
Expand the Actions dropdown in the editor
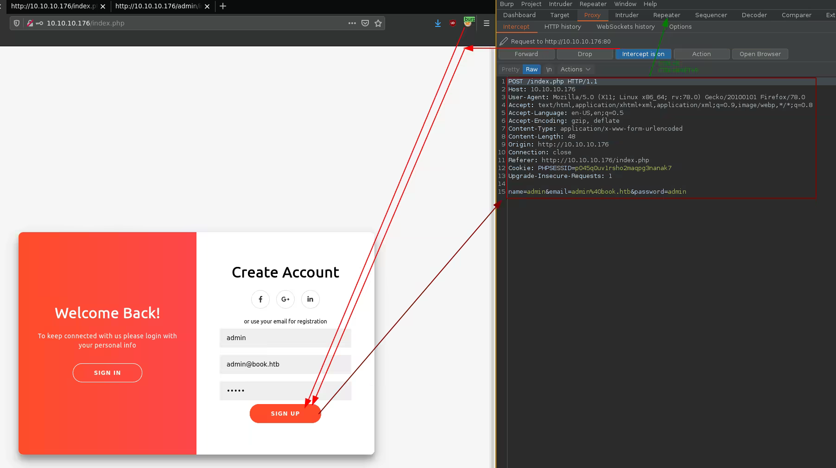tap(575, 70)
